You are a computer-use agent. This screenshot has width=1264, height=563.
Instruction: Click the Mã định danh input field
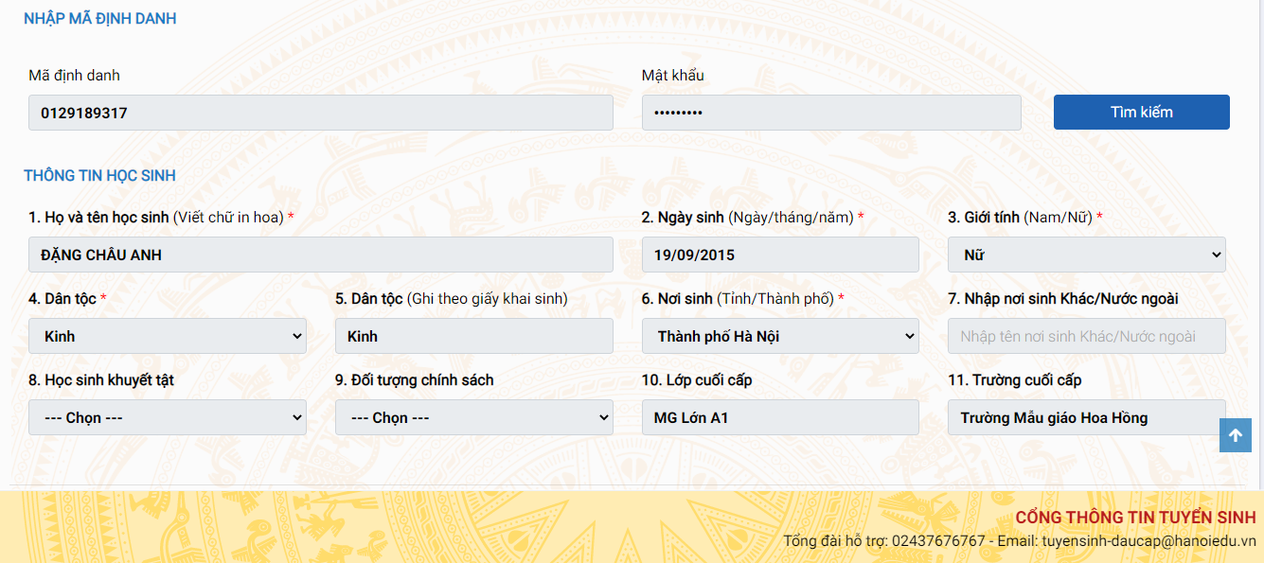[320, 113]
